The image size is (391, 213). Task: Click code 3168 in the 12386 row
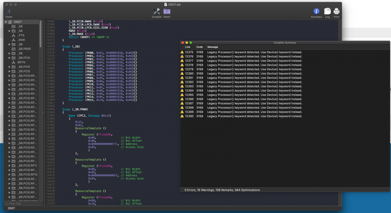(199, 99)
